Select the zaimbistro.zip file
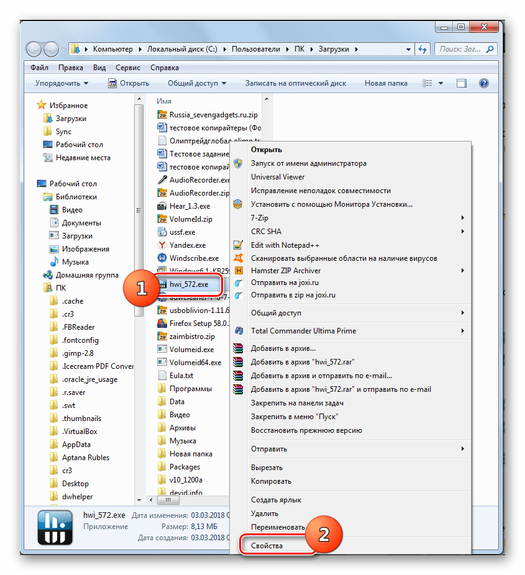The height and width of the screenshot is (575, 525). pyautogui.click(x=192, y=337)
